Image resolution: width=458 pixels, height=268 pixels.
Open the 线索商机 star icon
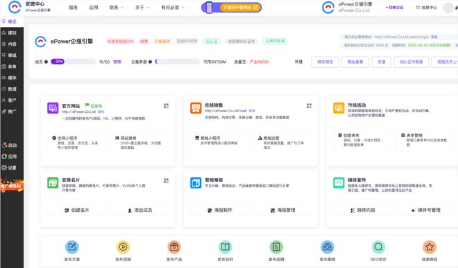pyautogui.click(x=430, y=247)
